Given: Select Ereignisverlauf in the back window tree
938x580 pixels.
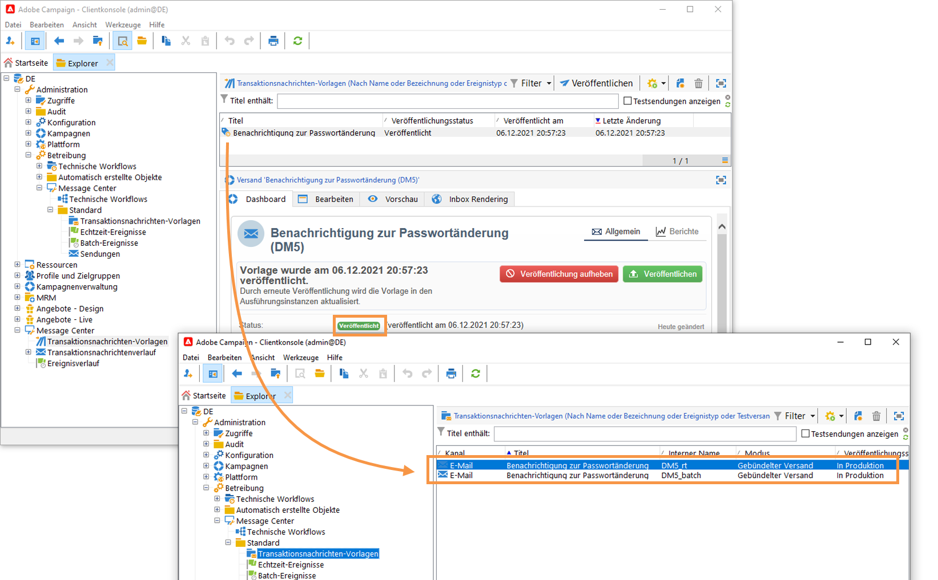Looking at the screenshot, I should click(73, 363).
